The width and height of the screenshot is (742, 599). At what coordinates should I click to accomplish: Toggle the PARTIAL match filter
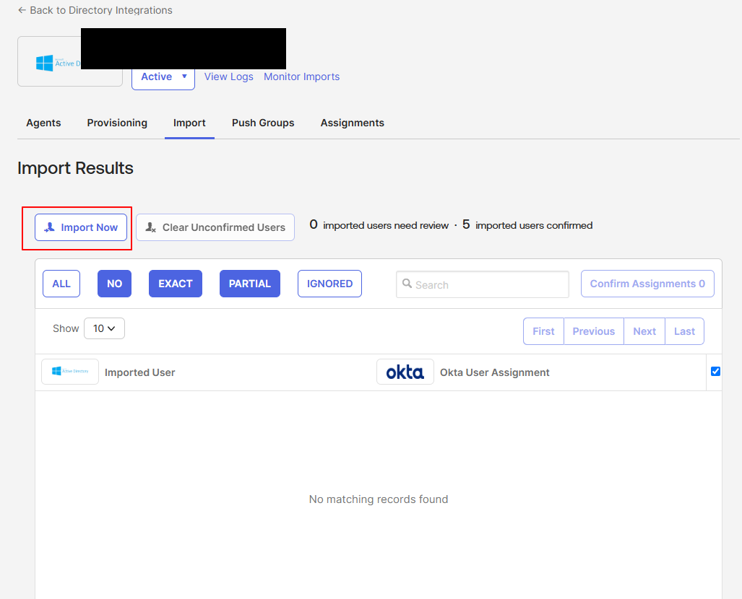pyautogui.click(x=250, y=284)
